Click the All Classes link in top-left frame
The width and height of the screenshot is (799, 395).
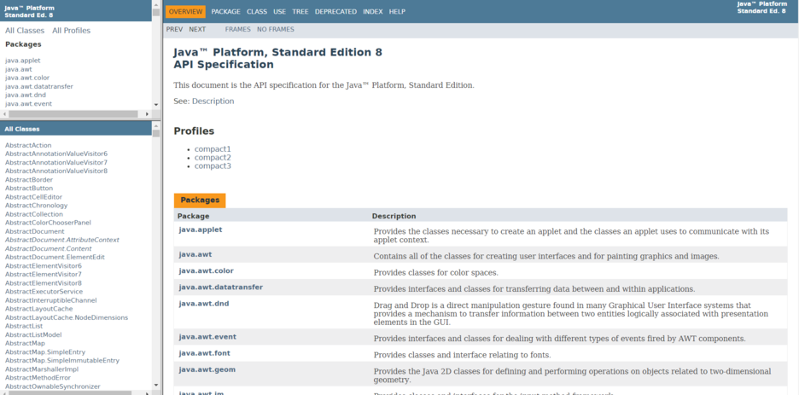click(x=25, y=31)
